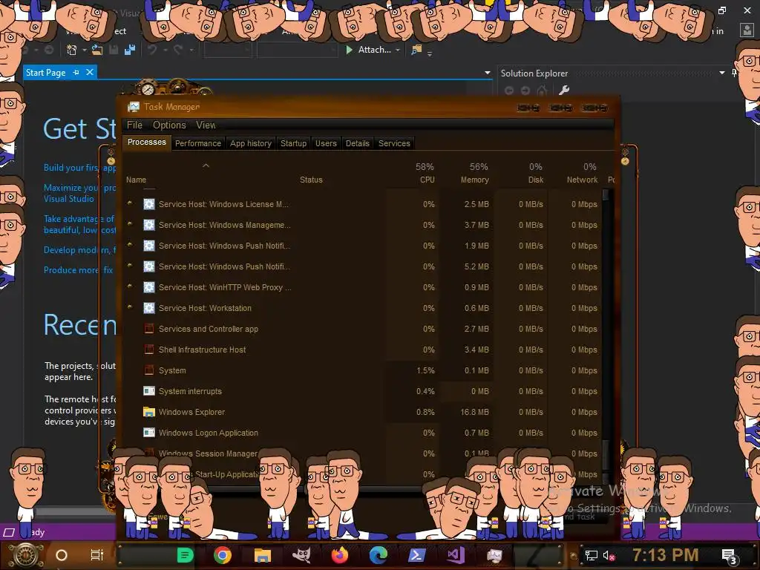The height and width of the screenshot is (570, 760).
Task: Switch to the Users tab
Action: pyautogui.click(x=326, y=143)
